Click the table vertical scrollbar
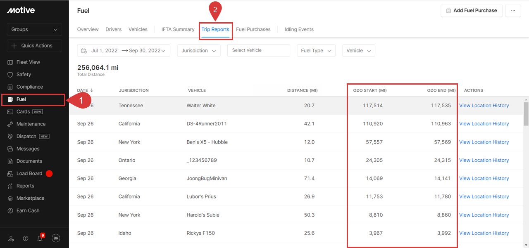The width and height of the screenshot is (529, 248). 526,113
